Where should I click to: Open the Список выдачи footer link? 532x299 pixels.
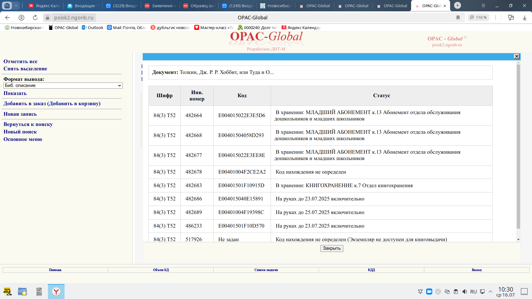click(266, 270)
